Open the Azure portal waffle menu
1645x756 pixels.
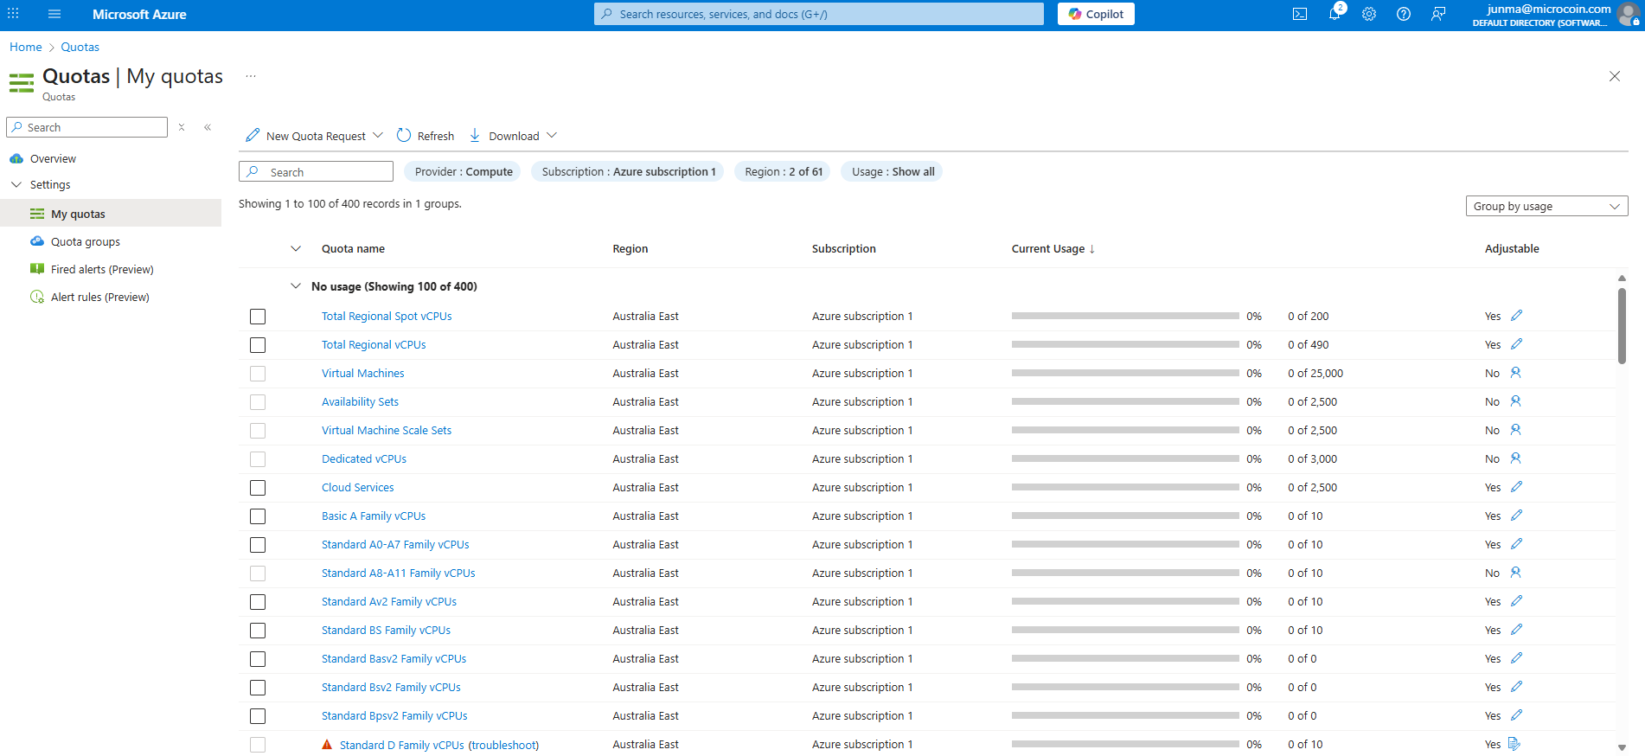pyautogui.click(x=13, y=14)
